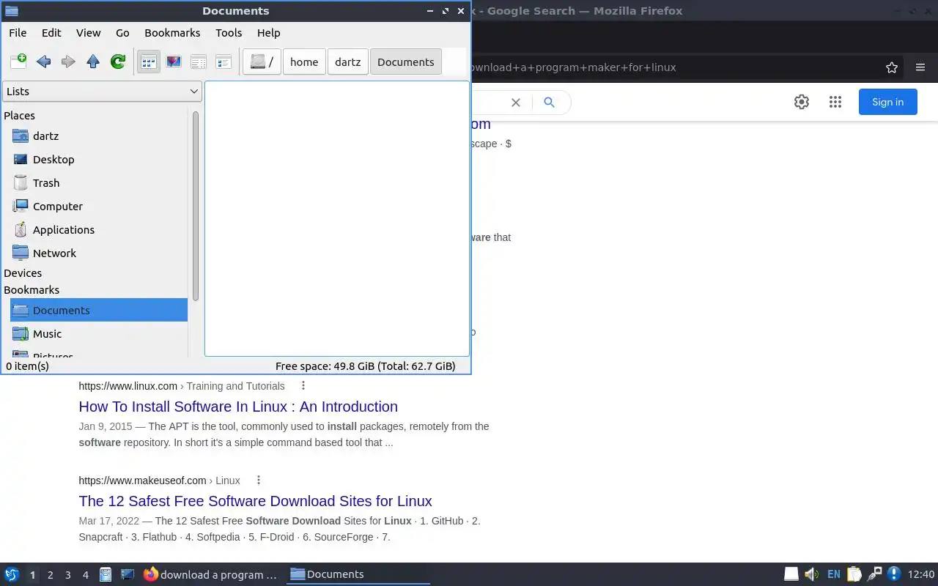
Task: Switch to virtual desktop 1
Action: coord(32,575)
